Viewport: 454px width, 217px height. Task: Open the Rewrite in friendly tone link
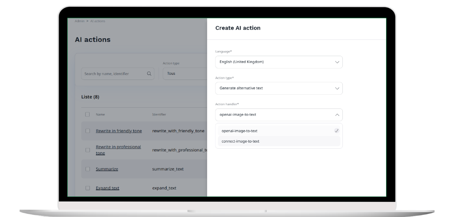[x=119, y=131]
